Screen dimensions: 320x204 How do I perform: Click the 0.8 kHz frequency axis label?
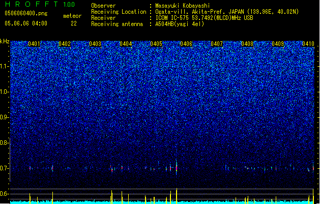(x=4, y=143)
